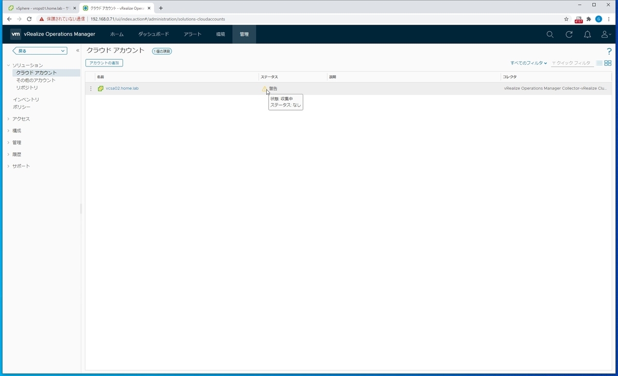Open the Chrome three-dot menu

(609, 19)
